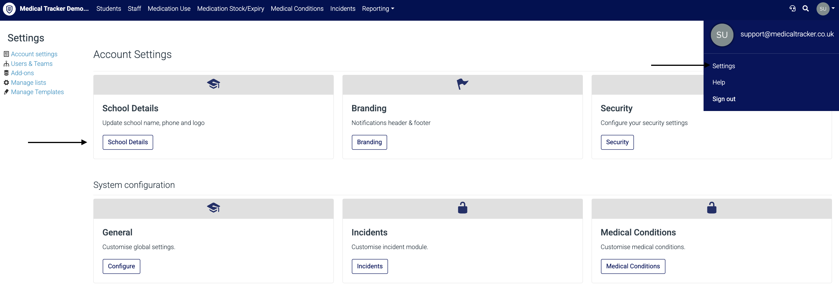Open Medication Stock/Expiry page
The image size is (839, 303).
(x=230, y=9)
